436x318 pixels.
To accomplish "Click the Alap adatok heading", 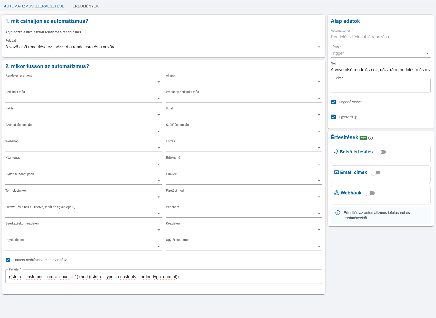I will click(345, 21).
